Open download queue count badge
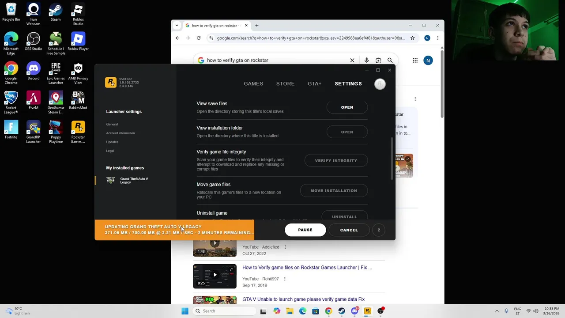Image resolution: width=565 pixels, height=318 pixels. [x=379, y=230]
